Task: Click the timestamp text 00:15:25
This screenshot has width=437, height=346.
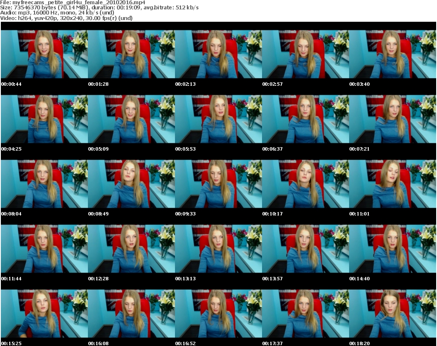Action: pyautogui.click(x=12, y=343)
